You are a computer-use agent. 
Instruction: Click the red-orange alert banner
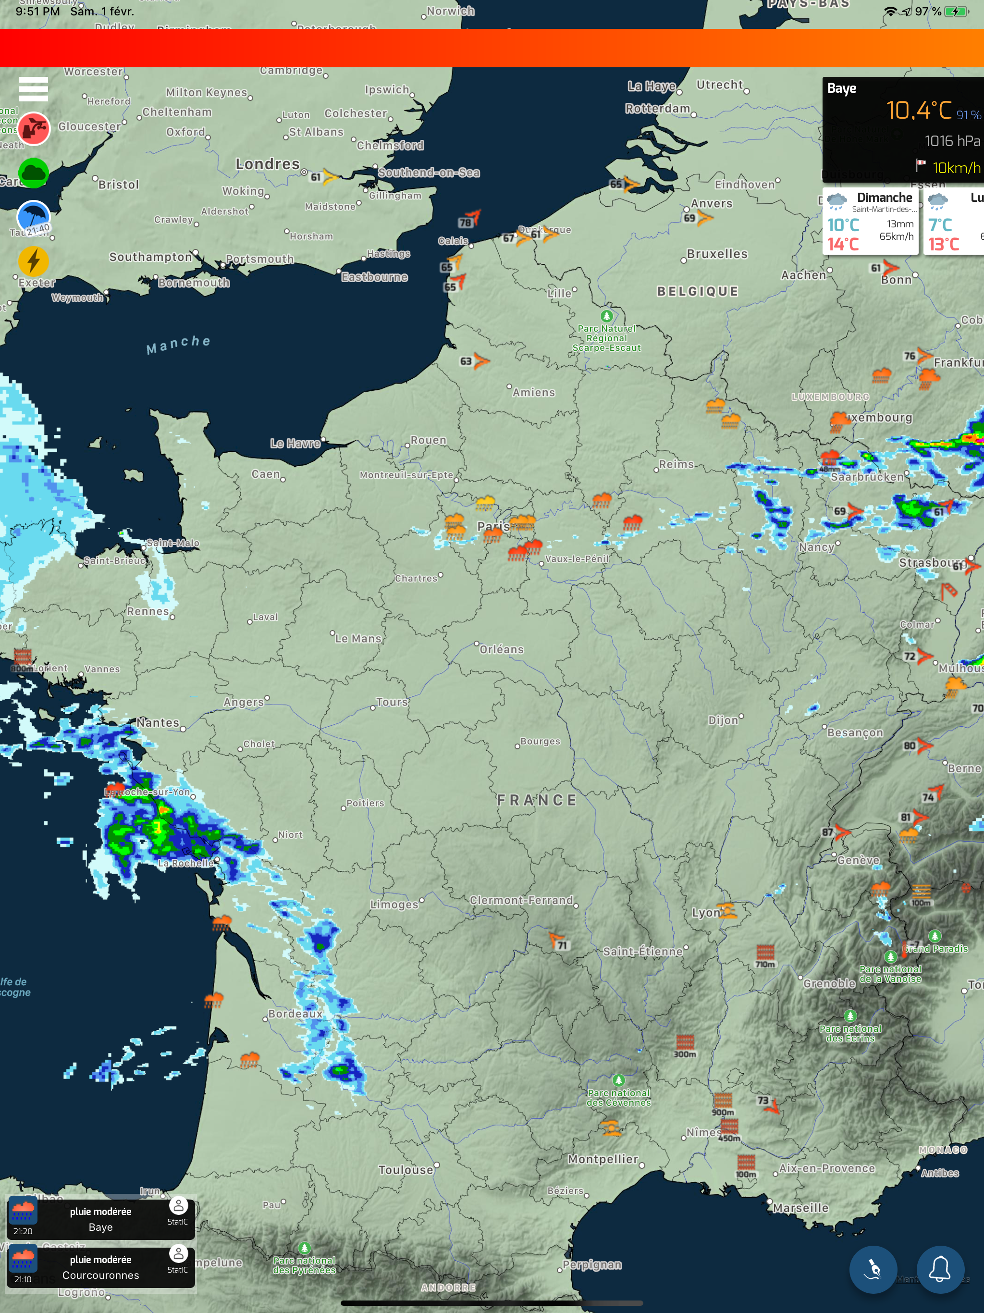tap(492, 48)
